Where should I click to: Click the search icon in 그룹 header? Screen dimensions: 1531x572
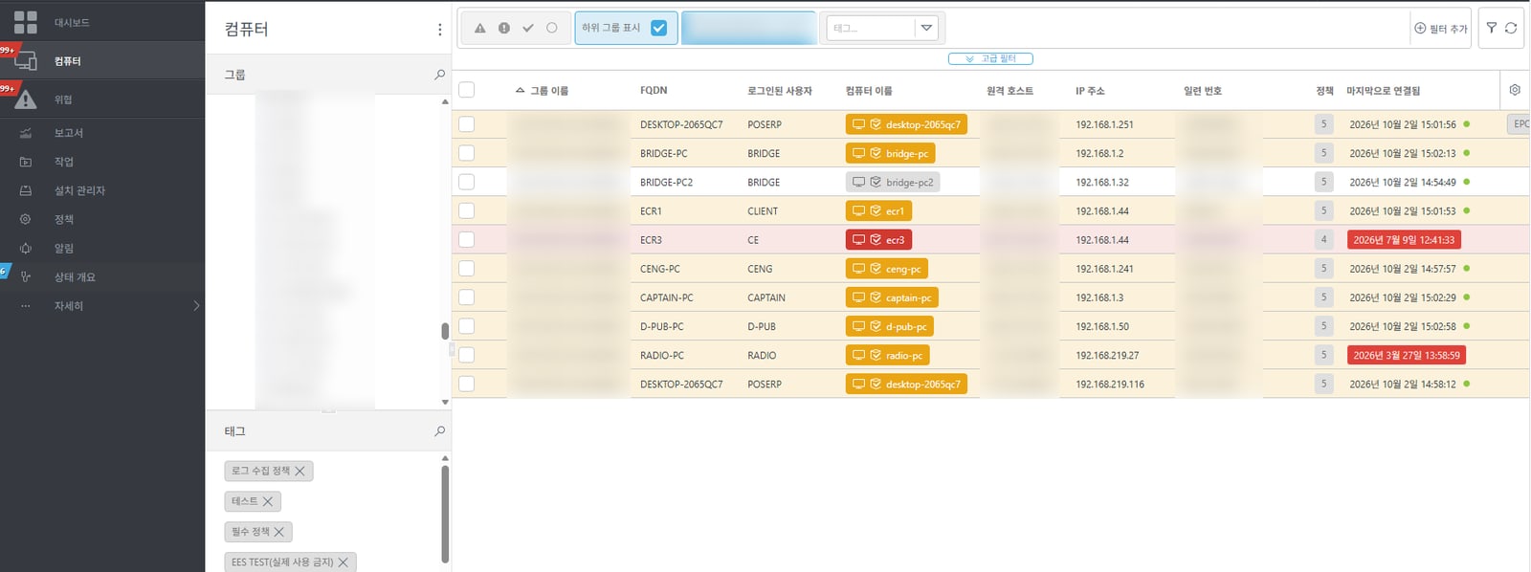(439, 75)
